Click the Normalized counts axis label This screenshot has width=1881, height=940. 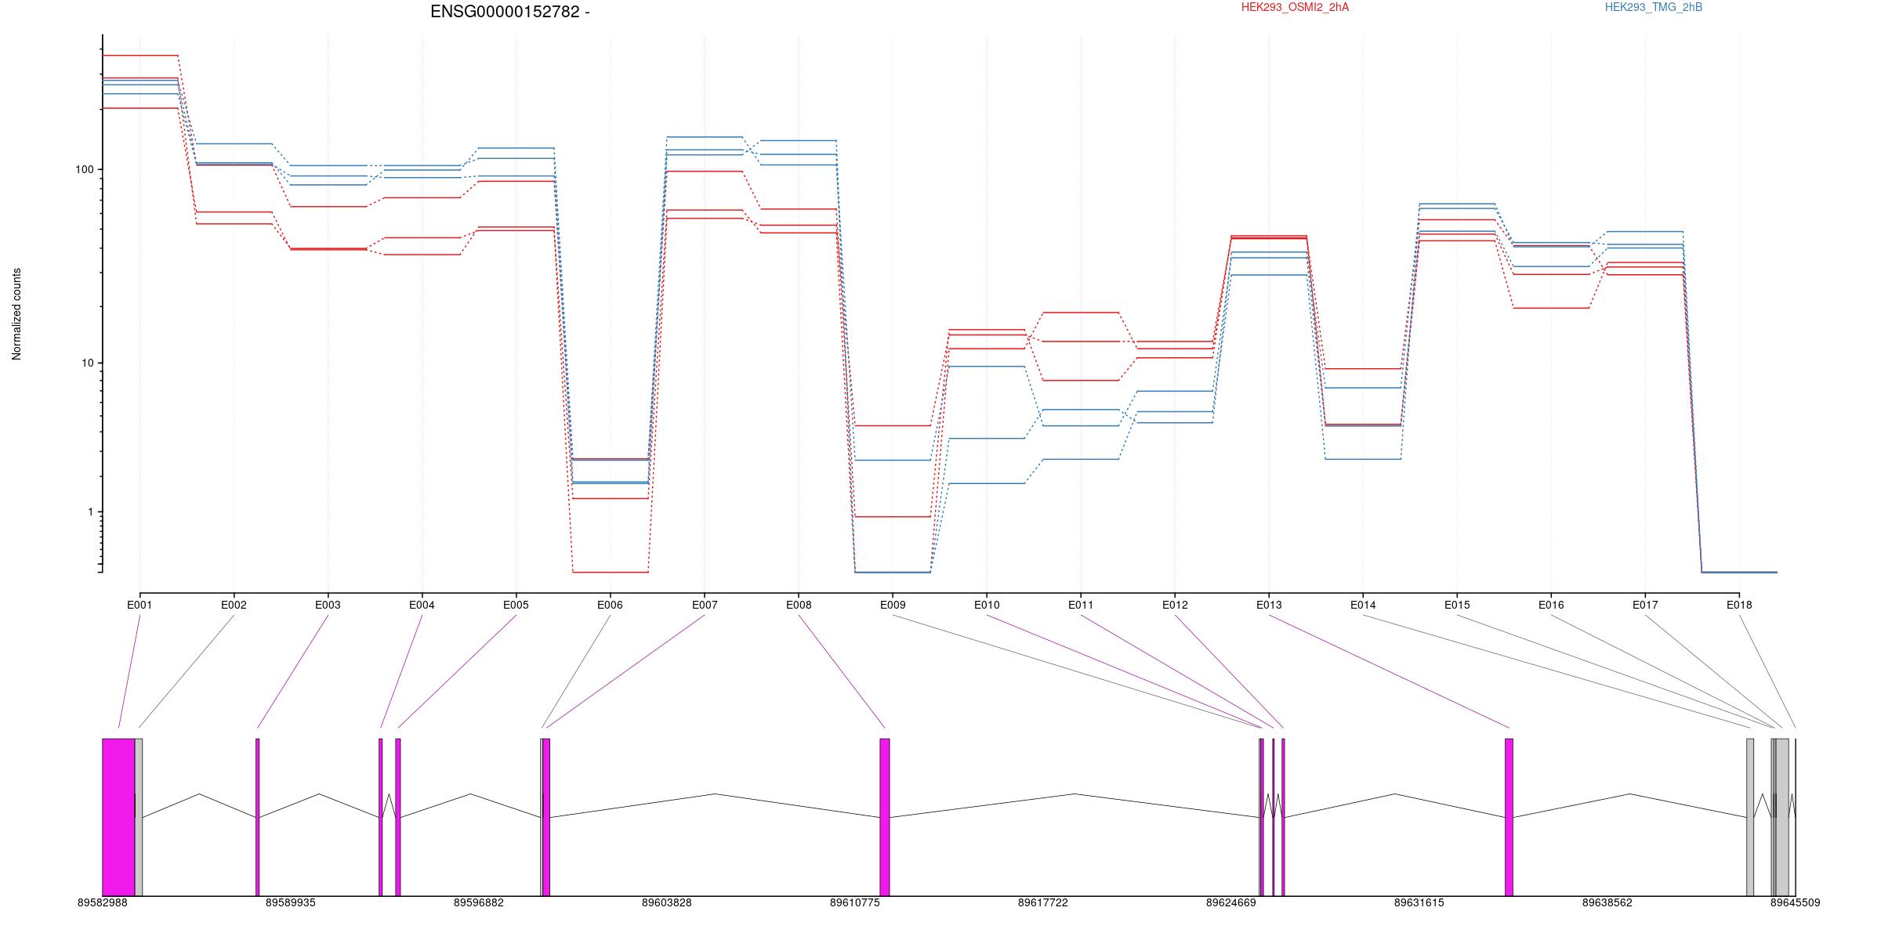coord(16,314)
